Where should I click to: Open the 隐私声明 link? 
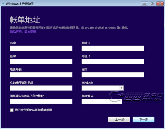[x=16, y=32]
